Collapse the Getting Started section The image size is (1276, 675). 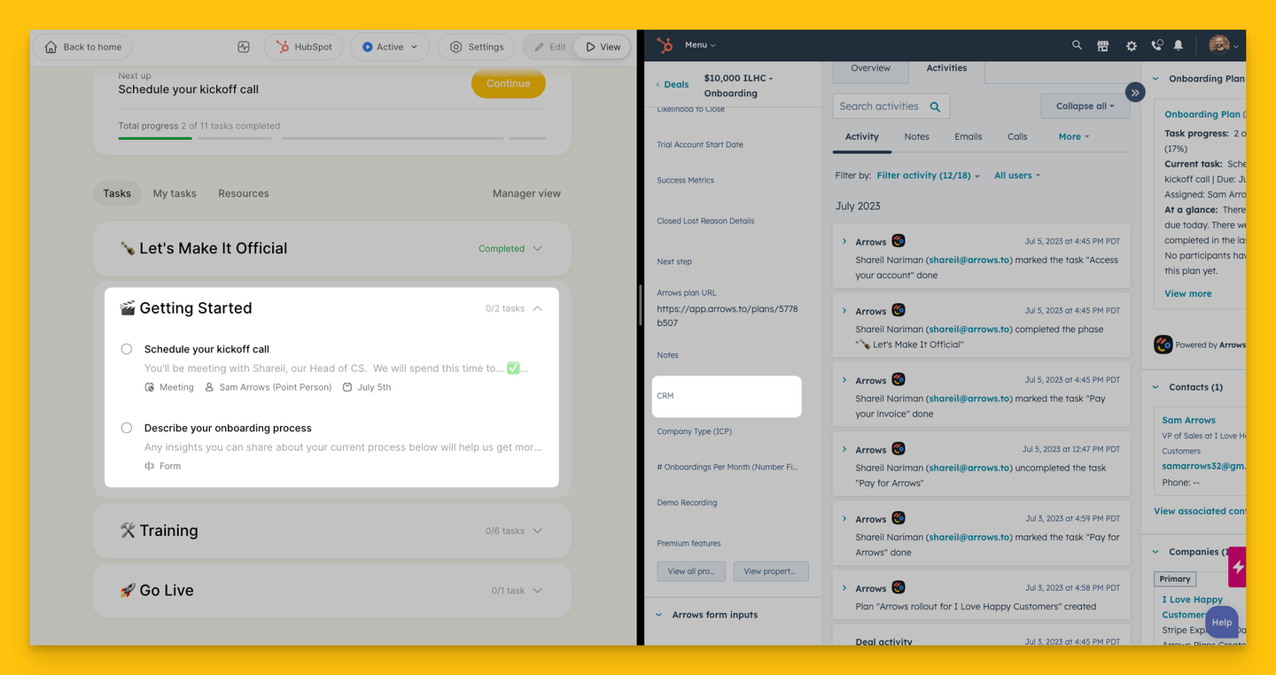(537, 308)
